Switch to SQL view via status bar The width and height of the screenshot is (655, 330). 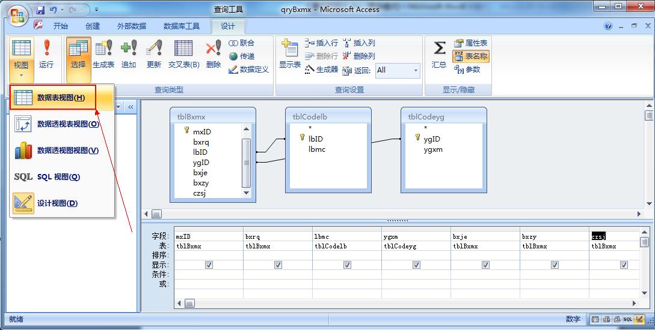coord(628,319)
